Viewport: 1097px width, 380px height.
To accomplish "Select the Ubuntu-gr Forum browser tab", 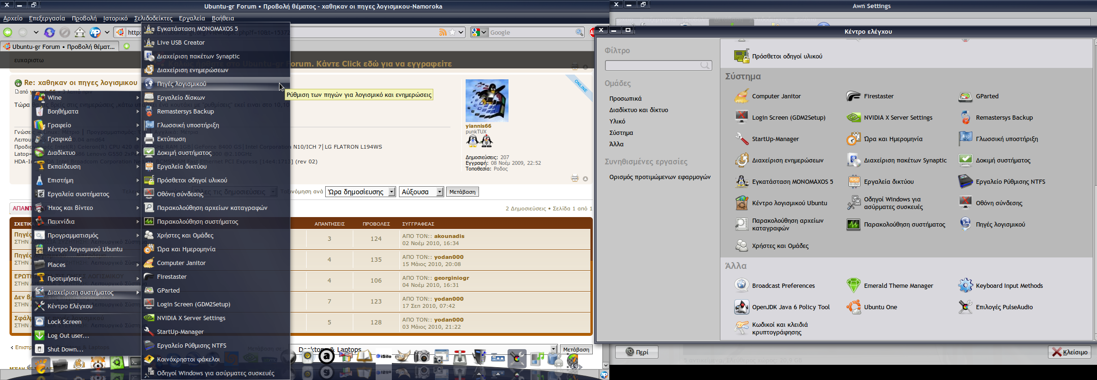I will (59, 47).
